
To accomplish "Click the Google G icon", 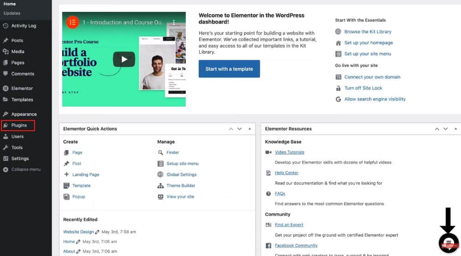I will [x=338, y=99].
